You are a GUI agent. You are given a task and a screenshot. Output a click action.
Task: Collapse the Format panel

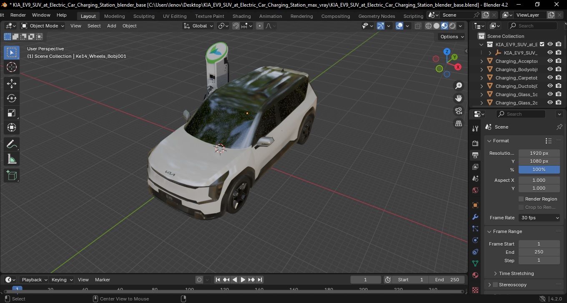[489, 141]
